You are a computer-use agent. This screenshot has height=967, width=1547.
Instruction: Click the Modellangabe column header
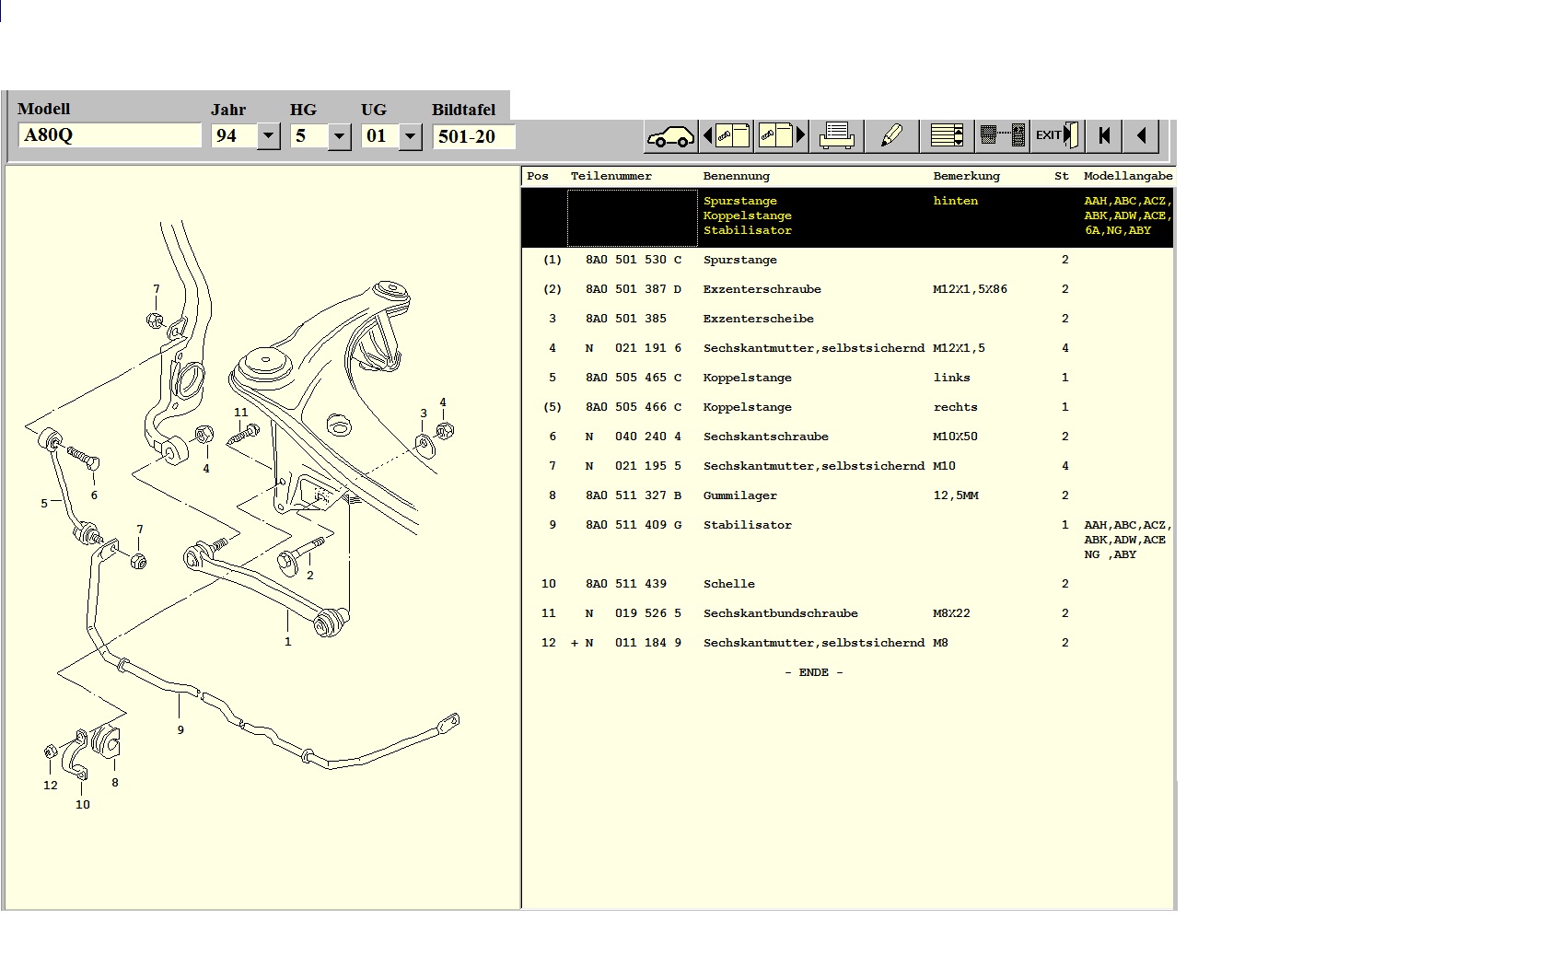(1128, 176)
